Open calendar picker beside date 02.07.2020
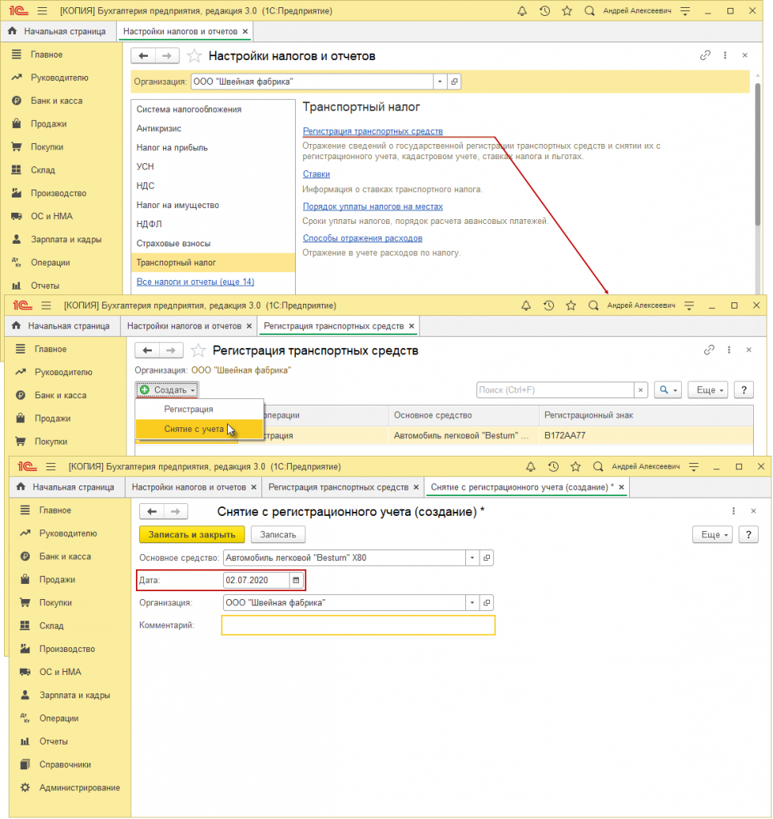The image size is (773, 819). (x=296, y=581)
